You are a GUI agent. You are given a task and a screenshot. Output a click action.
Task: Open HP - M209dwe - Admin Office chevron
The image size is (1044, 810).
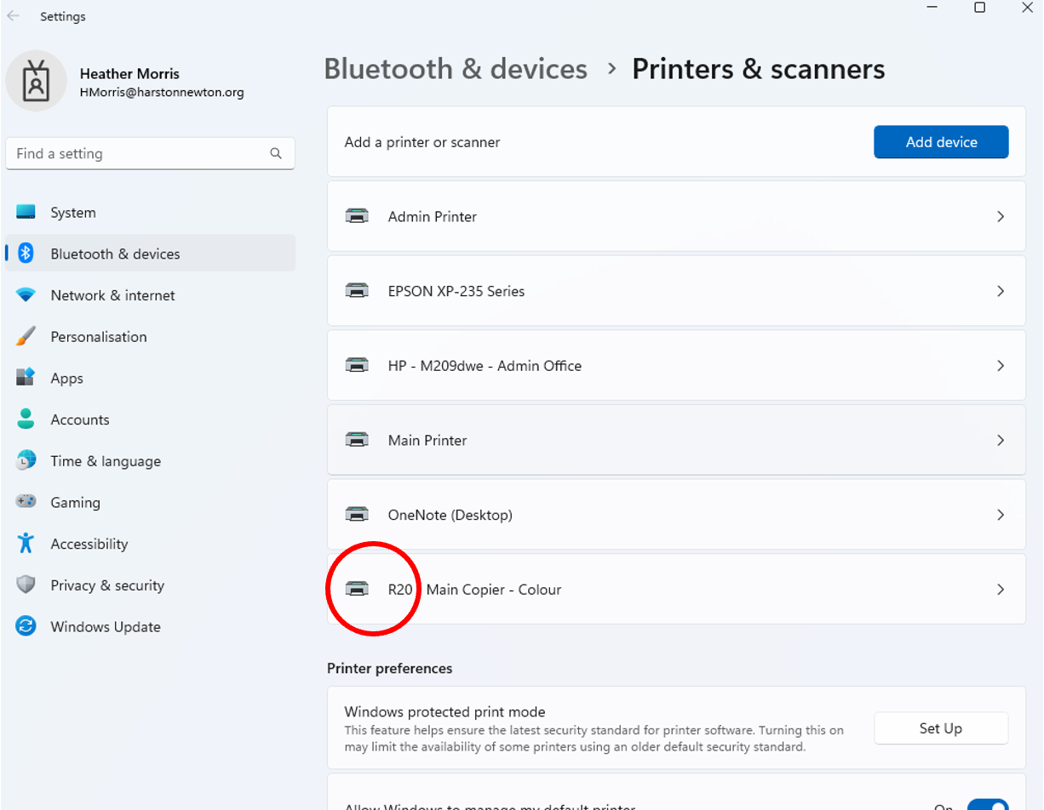pos(1001,366)
